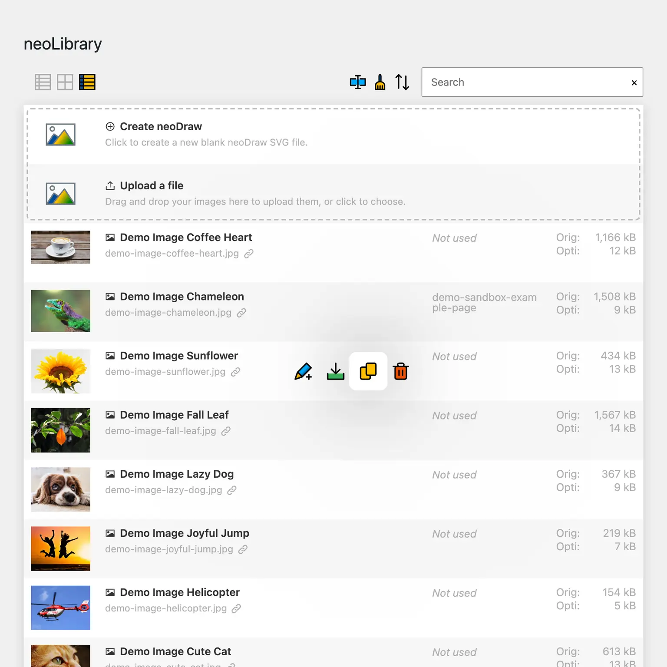Copy link for demo-image-helicopter.jpg
The height and width of the screenshot is (667, 667).
(x=236, y=608)
